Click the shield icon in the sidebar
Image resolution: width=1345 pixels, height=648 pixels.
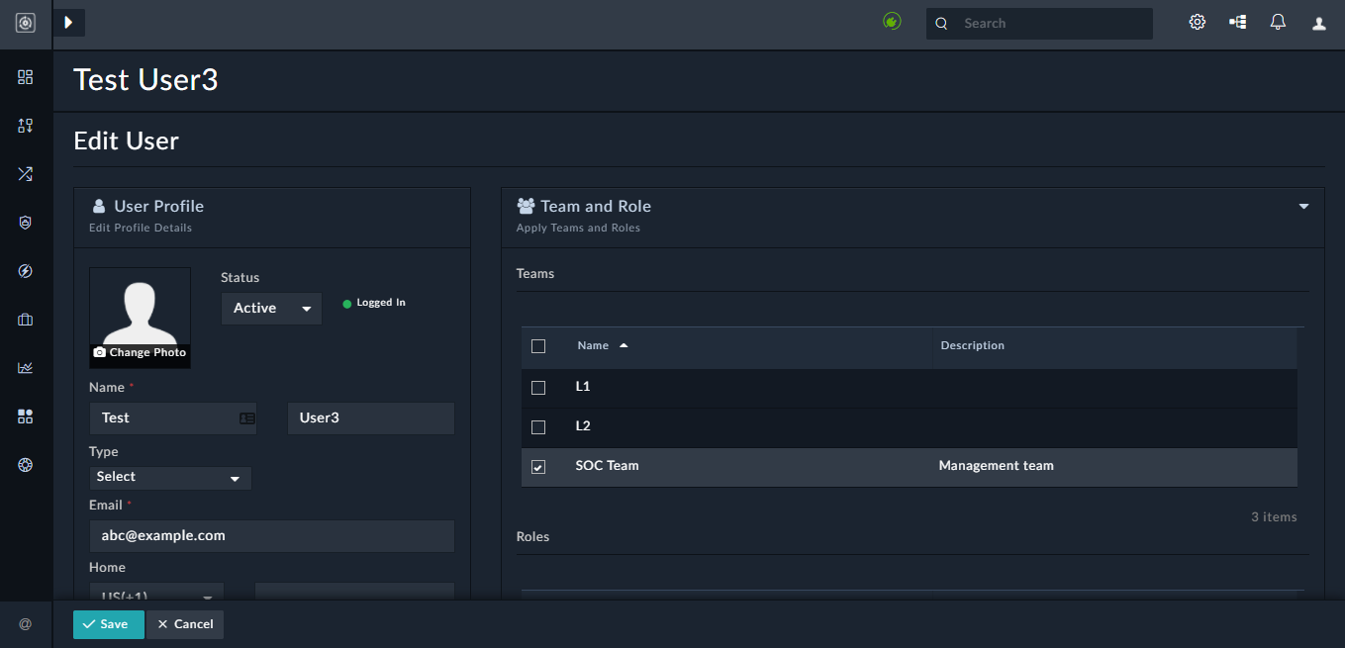pyautogui.click(x=25, y=222)
